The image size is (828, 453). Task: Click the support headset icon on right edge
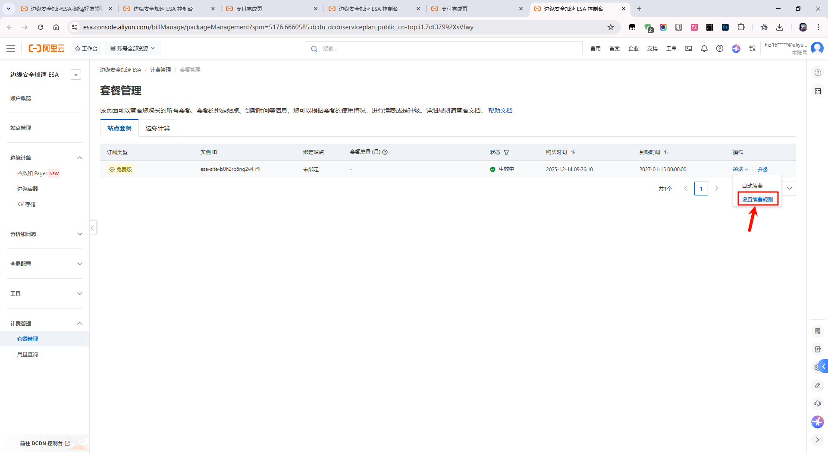(x=818, y=403)
